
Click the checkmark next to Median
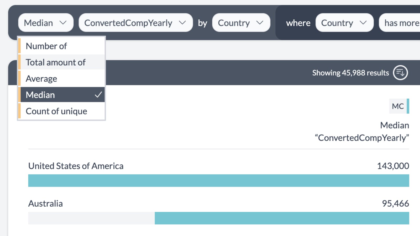[98, 95]
